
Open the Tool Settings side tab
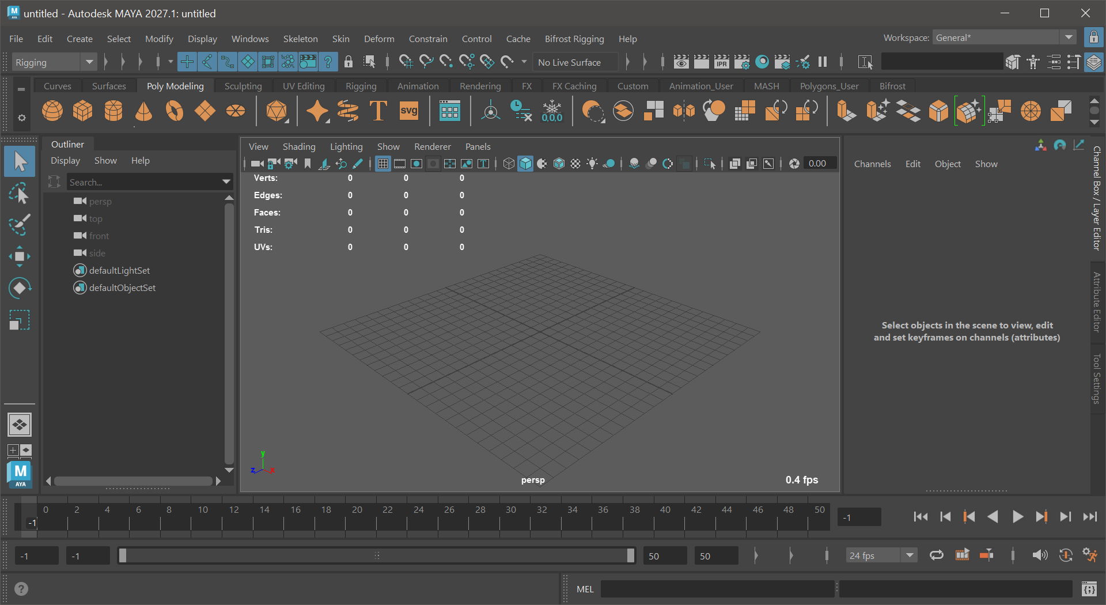point(1097,379)
